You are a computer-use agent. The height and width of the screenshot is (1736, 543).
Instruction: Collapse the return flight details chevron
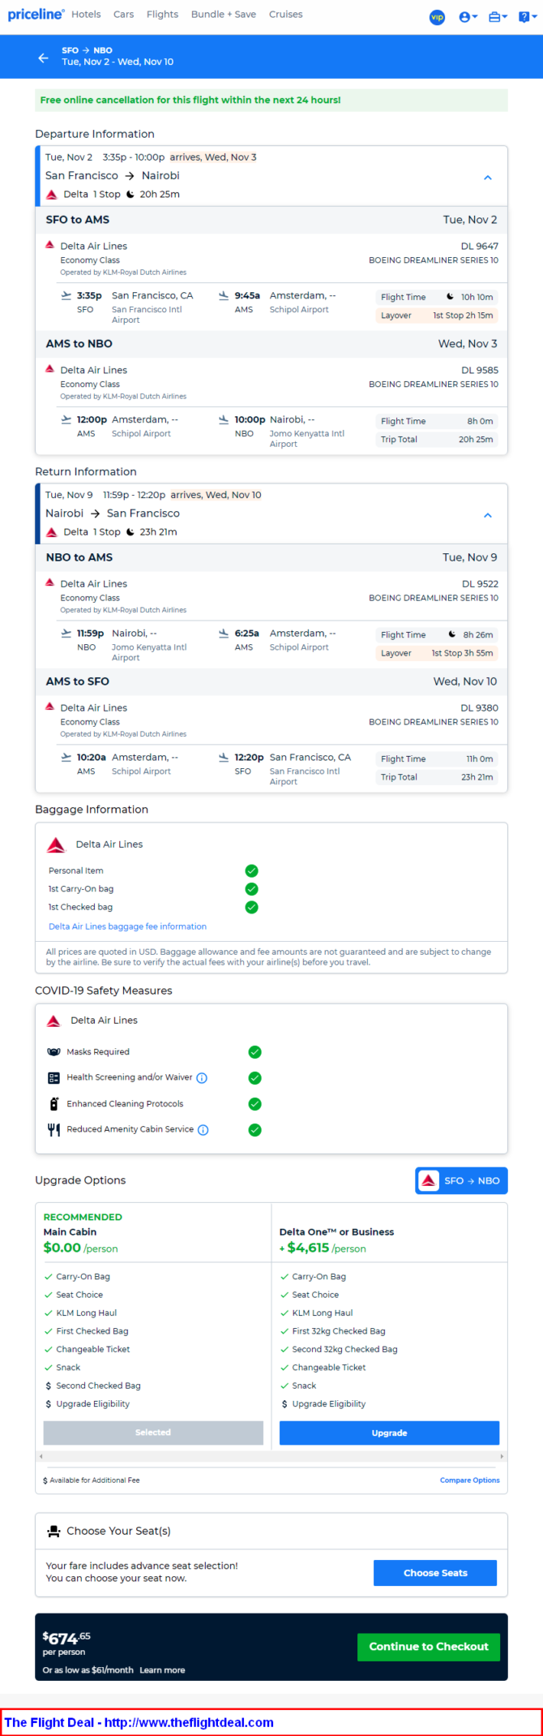tap(488, 515)
